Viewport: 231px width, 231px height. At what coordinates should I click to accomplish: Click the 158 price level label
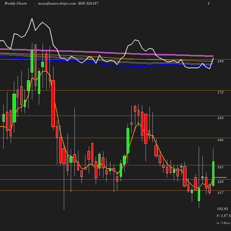point(220,118)
